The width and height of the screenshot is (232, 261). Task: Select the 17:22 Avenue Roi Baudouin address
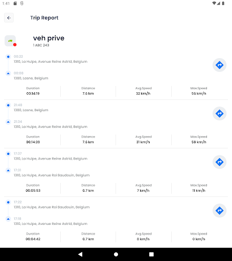[x=52, y=207]
